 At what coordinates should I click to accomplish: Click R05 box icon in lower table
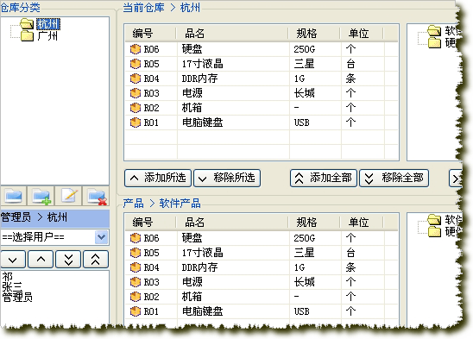(x=136, y=253)
